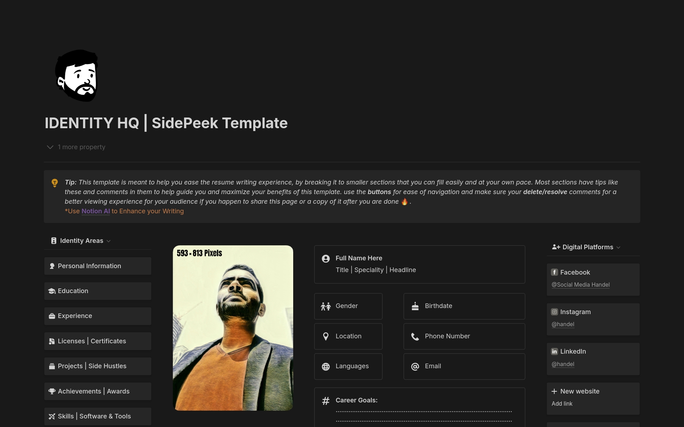
Task: Click the New website plus button
Action: coord(554,391)
